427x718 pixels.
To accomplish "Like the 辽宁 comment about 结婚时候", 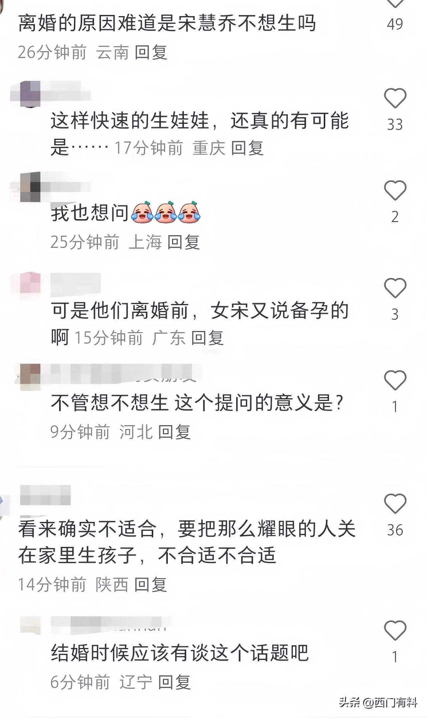I will point(395,631).
